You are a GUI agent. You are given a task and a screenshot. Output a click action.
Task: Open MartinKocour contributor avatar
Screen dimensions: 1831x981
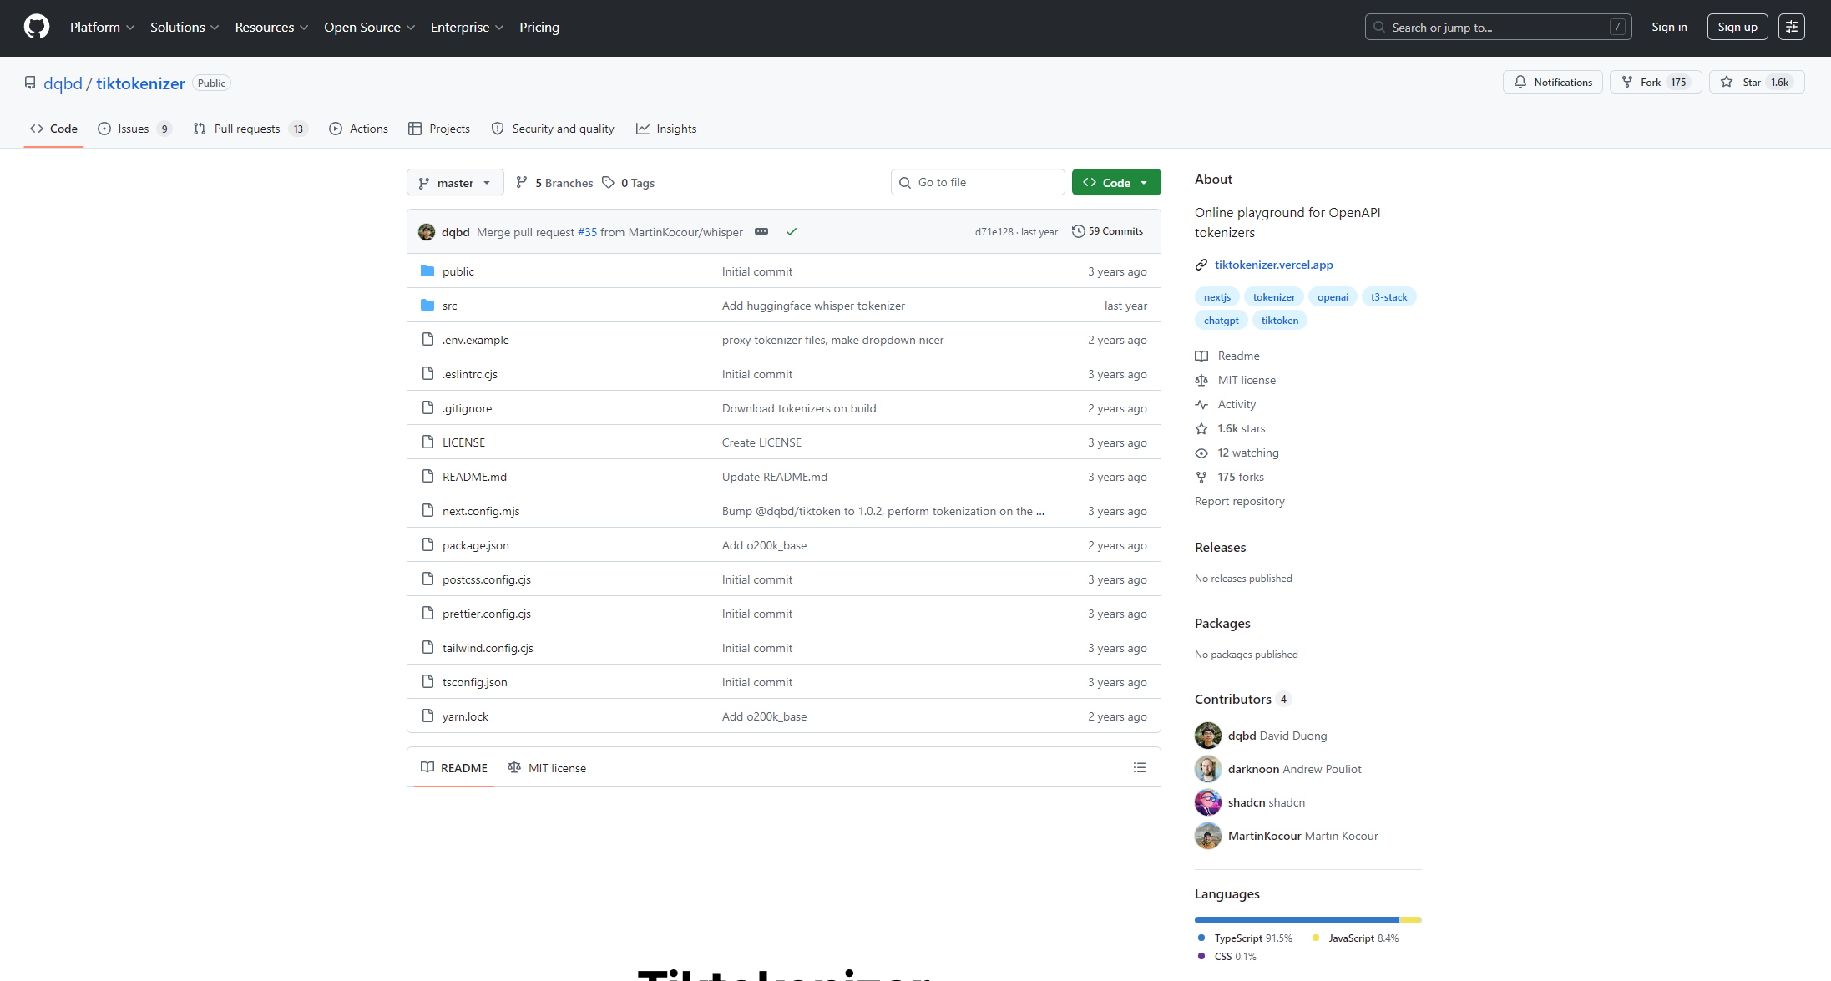(x=1208, y=836)
